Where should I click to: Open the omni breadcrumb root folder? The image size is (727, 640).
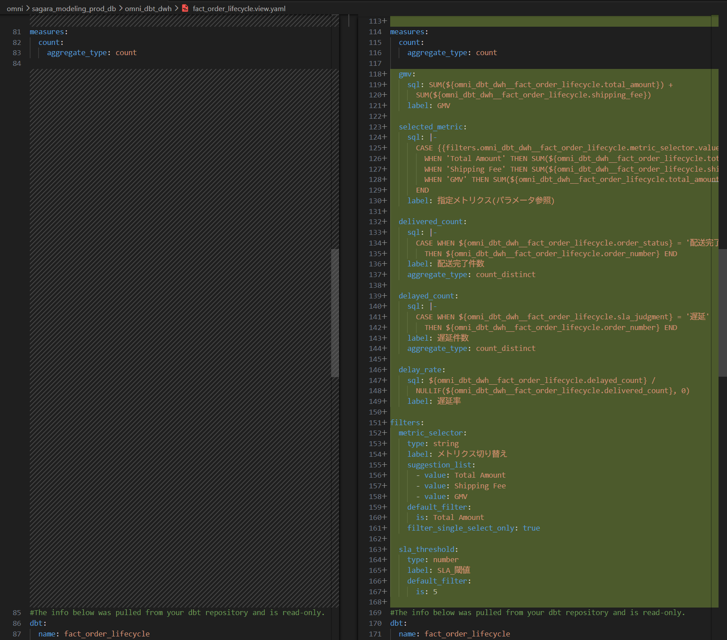(15, 8)
